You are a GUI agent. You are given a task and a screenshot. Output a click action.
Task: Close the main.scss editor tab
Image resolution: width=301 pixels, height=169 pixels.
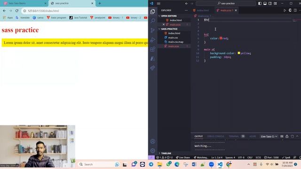click(x=236, y=10)
